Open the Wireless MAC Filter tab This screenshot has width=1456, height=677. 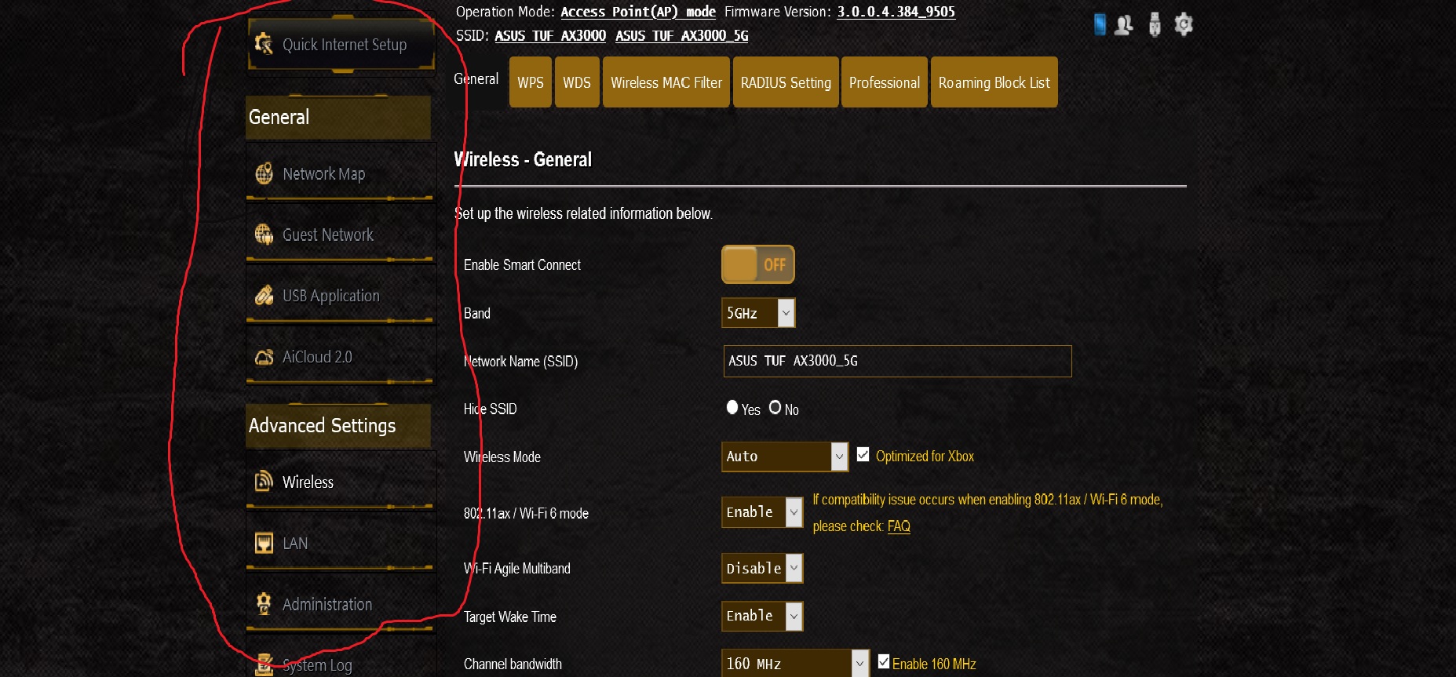coord(666,82)
